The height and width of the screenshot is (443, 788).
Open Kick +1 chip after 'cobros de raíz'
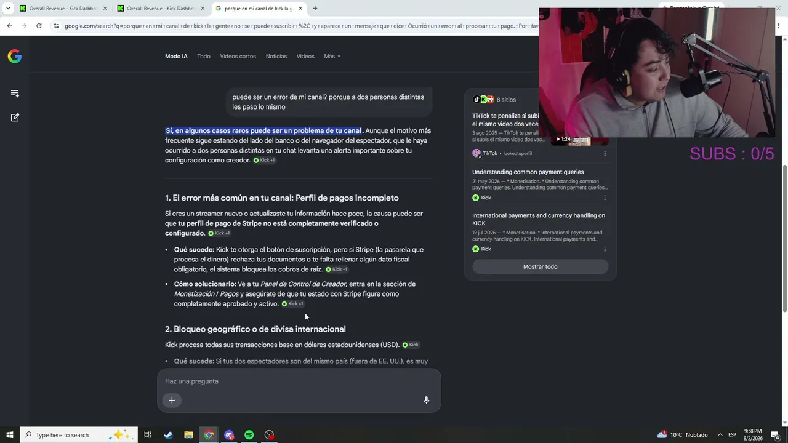337,269
